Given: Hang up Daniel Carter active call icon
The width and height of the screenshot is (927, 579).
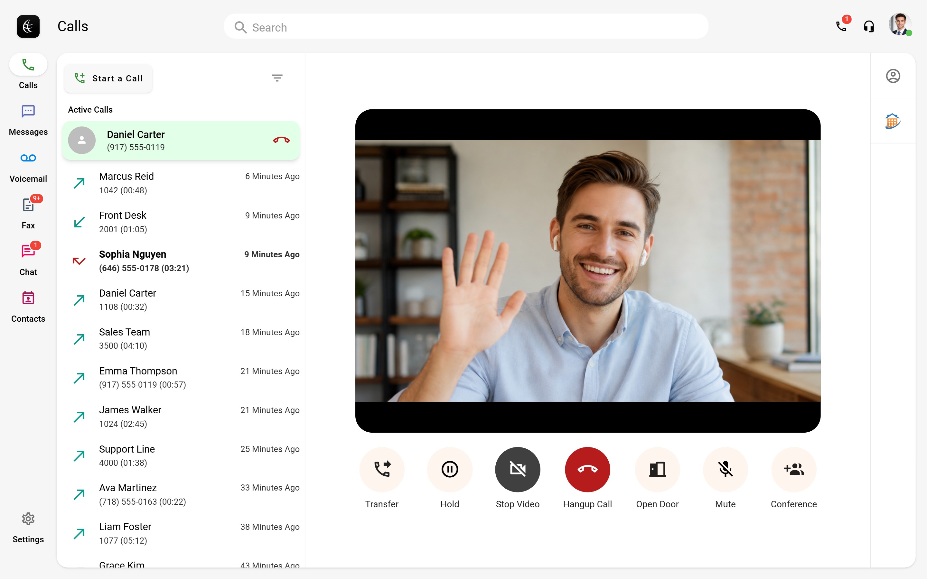Looking at the screenshot, I should (281, 140).
